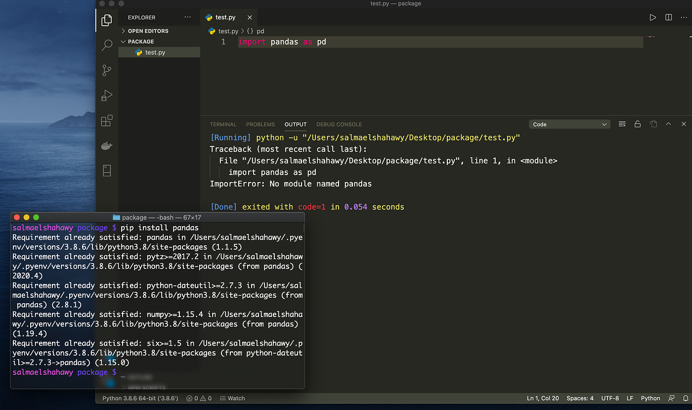Screen dimensions: 692x410
Task: Open the Explorer view icon
Action: 107,20
